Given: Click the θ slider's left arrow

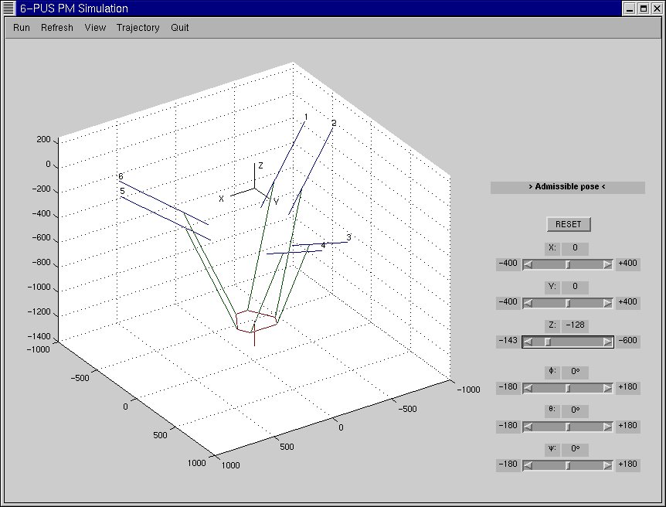Looking at the screenshot, I should tap(528, 426).
